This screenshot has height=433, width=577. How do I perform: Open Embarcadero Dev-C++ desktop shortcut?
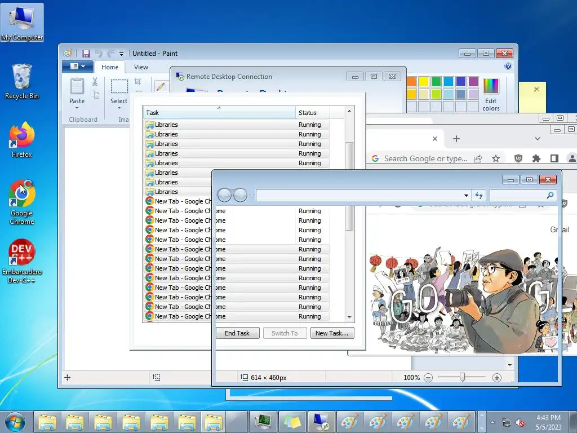(x=22, y=262)
